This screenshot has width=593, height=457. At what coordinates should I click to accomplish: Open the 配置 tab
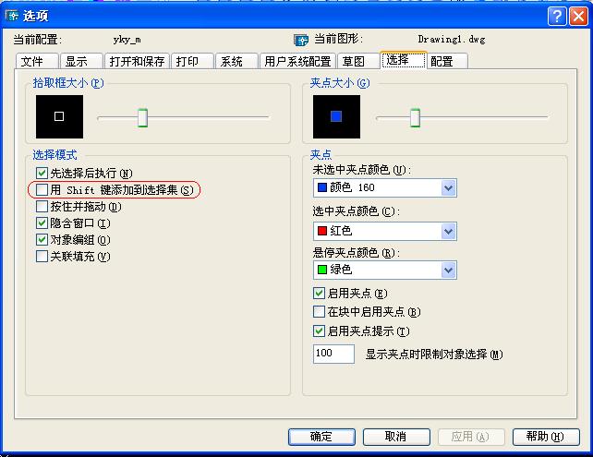click(448, 61)
